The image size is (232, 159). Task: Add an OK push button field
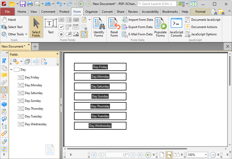coord(61,20)
